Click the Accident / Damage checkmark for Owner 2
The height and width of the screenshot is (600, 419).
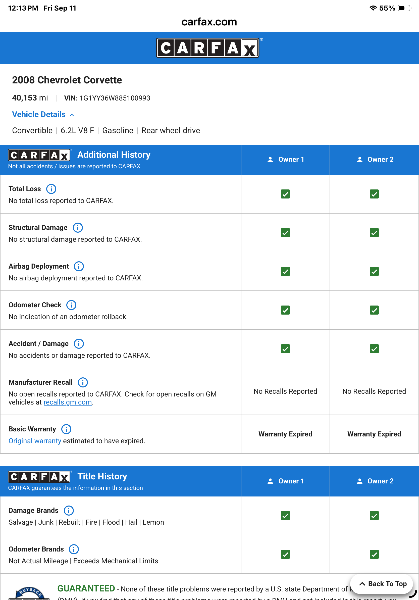pyautogui.click(x=374, y=348)
